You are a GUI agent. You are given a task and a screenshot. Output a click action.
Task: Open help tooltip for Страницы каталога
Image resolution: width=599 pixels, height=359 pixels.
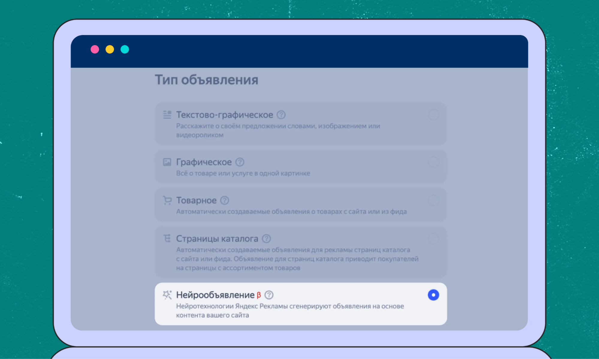(x=266, y=238)
